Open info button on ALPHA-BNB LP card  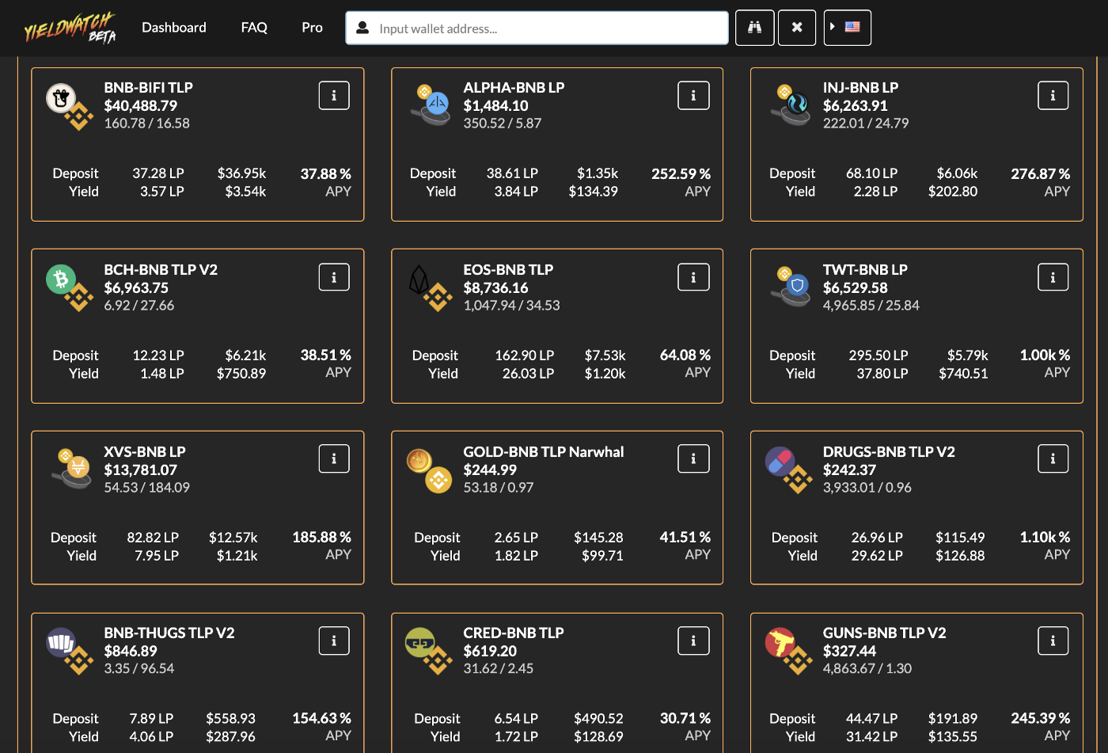[x=693, y=96]
